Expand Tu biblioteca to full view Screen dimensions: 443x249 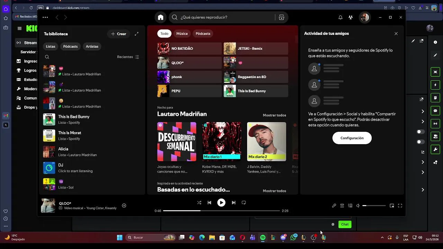pos(136,34)
